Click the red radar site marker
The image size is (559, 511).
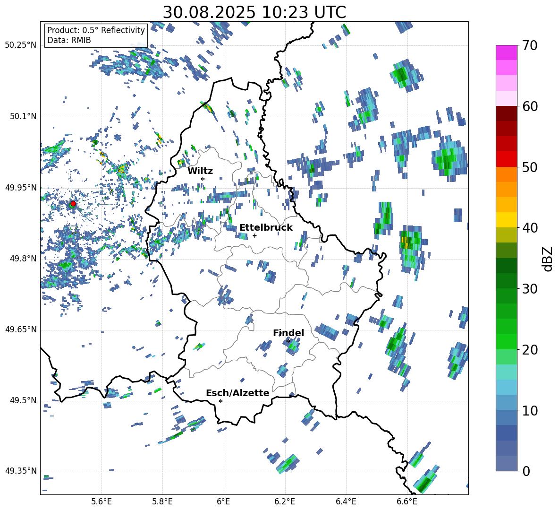pyautogui.click(x=73, y=204)
